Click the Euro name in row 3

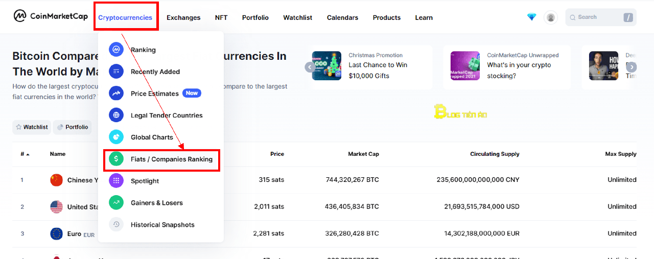74,234
